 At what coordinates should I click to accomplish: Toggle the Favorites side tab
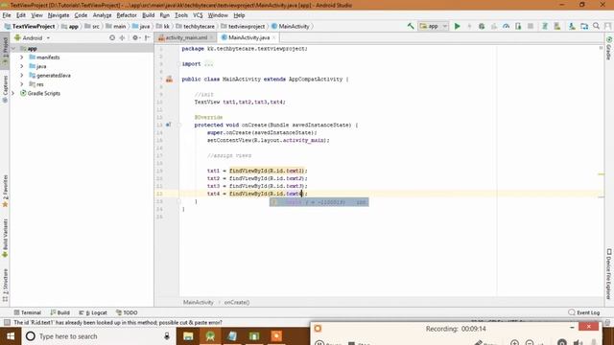click(x=5, y=191)
